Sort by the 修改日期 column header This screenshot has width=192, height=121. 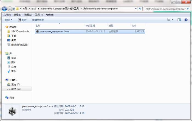[90, 26]
